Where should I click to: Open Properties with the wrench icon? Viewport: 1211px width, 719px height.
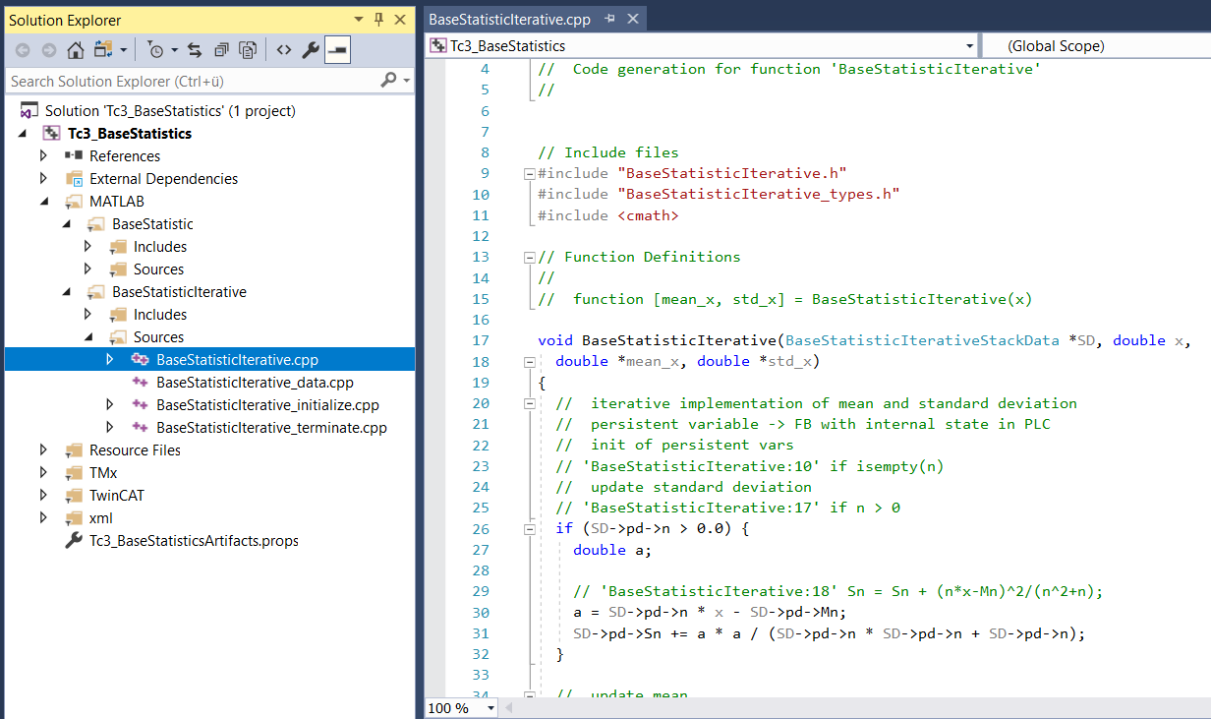[311, 49]
